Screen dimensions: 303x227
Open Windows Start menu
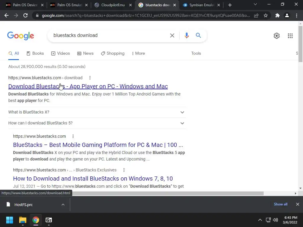(9, 220)
